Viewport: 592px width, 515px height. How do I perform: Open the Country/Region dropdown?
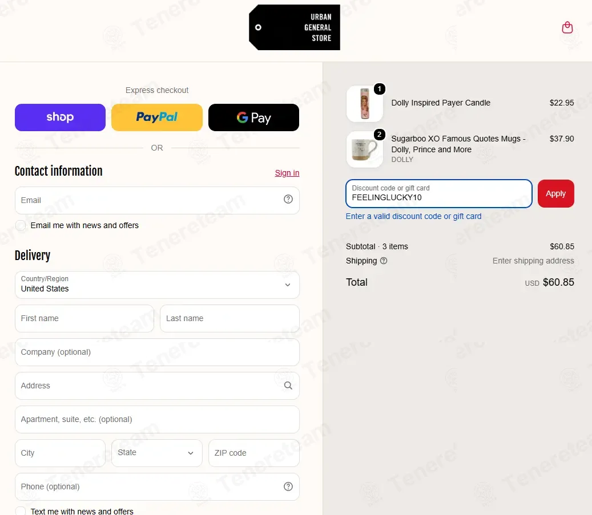[157, 285]
